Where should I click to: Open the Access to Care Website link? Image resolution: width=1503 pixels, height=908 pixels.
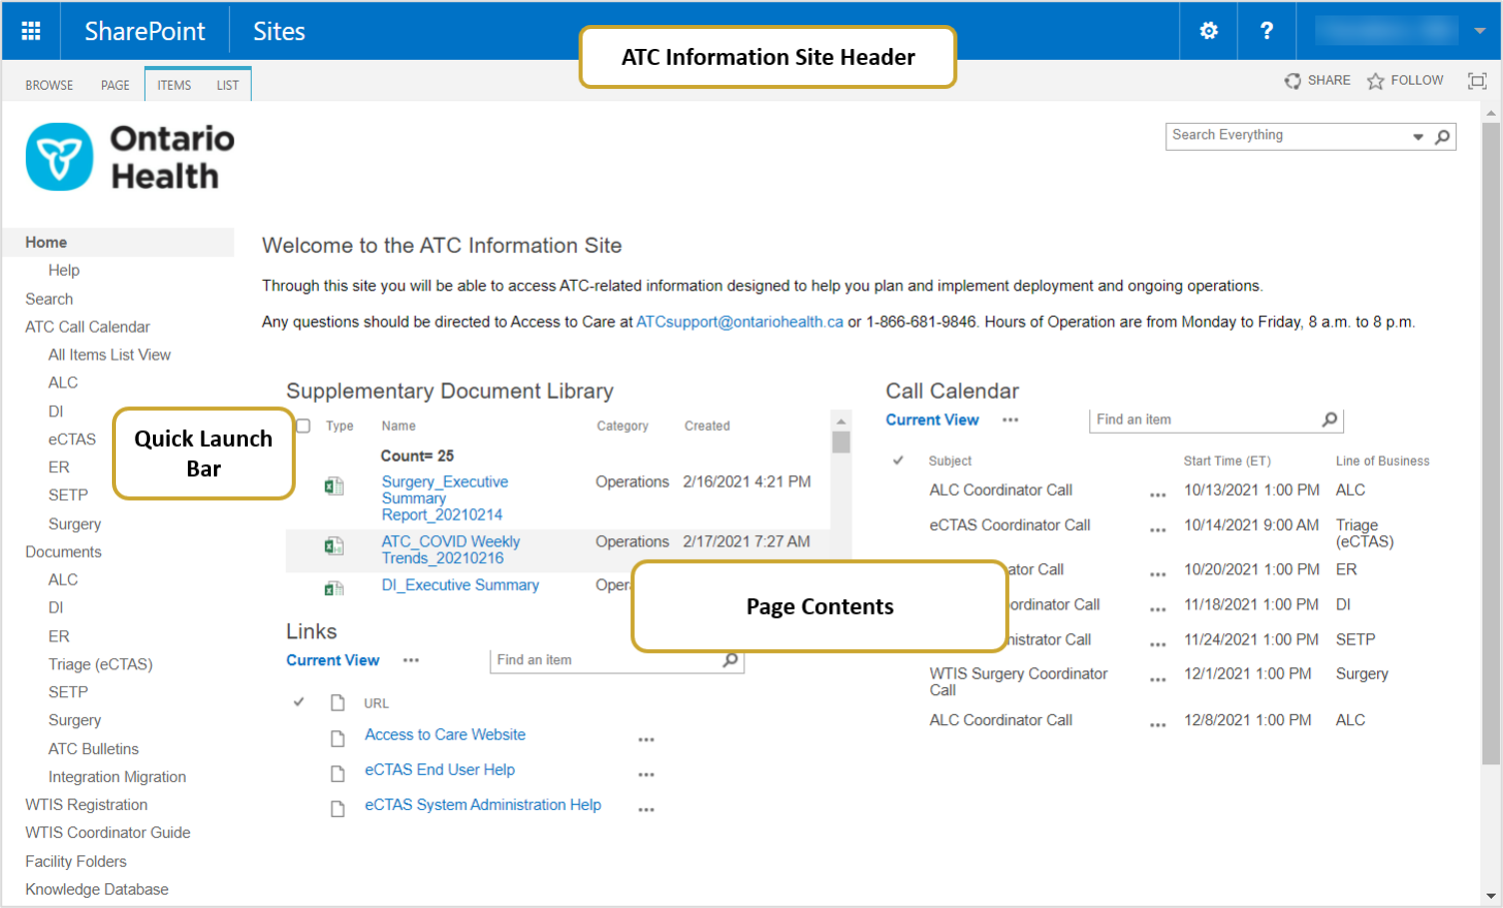[445, 734]
